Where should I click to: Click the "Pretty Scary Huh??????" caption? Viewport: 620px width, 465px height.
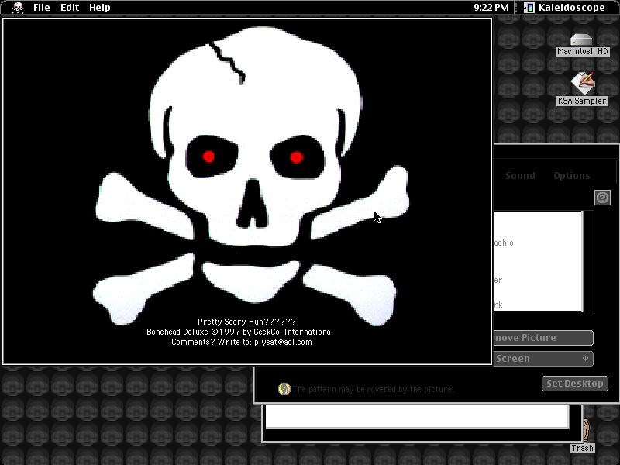(246, 322)
